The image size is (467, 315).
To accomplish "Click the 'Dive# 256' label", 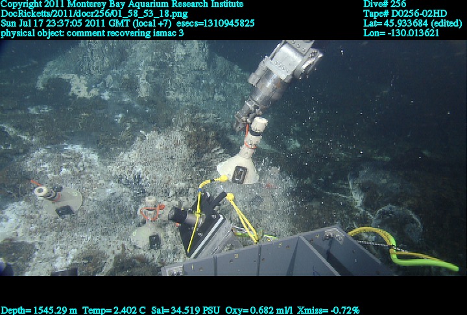I will pyautogui.click(x=385, y=4).
